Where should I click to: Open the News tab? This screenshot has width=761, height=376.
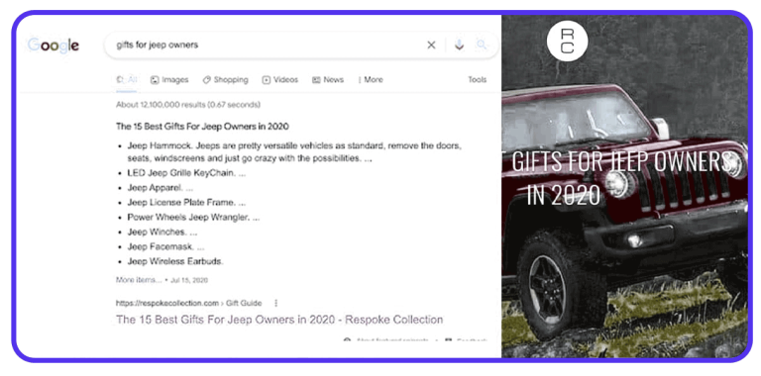pos(328,80)
